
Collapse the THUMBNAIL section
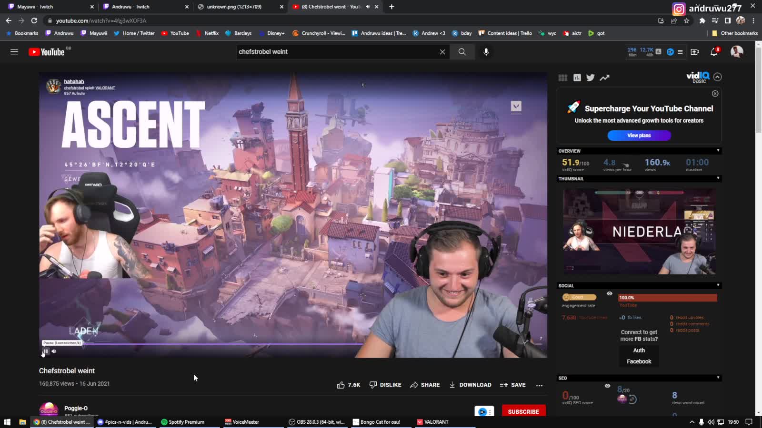718,178
